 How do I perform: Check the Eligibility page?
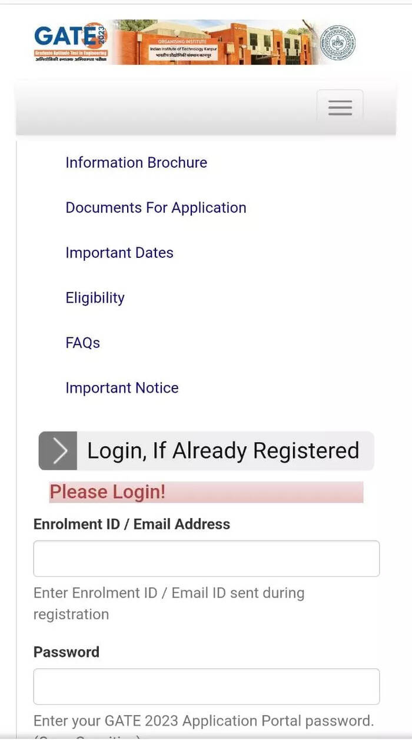(95, 297)
